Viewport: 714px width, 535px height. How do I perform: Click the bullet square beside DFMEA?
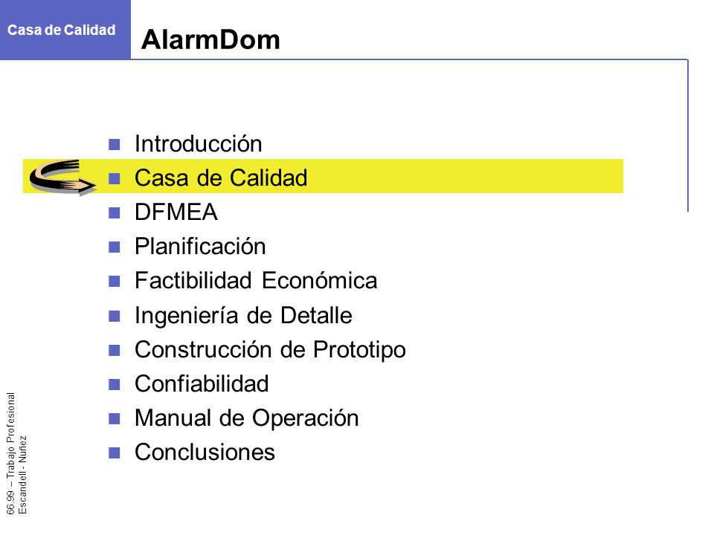click(115, 213)
